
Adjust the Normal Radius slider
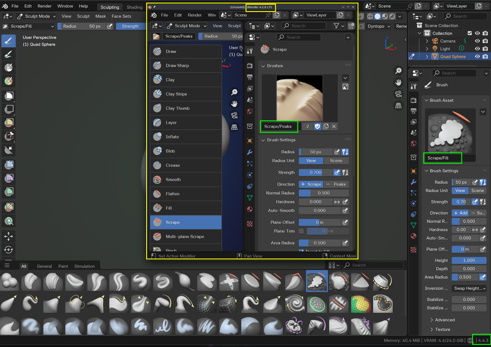pos(323,193)
